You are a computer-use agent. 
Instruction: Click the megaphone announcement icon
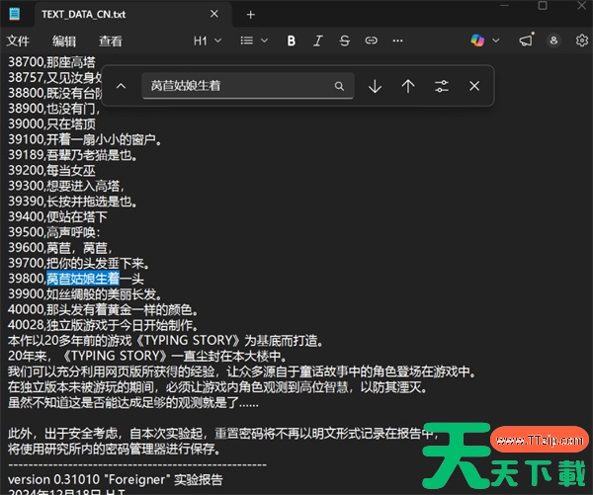coord(526,41)
